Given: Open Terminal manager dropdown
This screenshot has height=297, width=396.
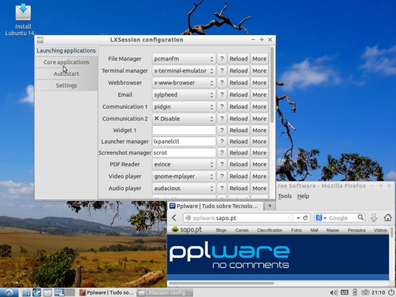Looking at the screenshot, I should click(184, 71).
